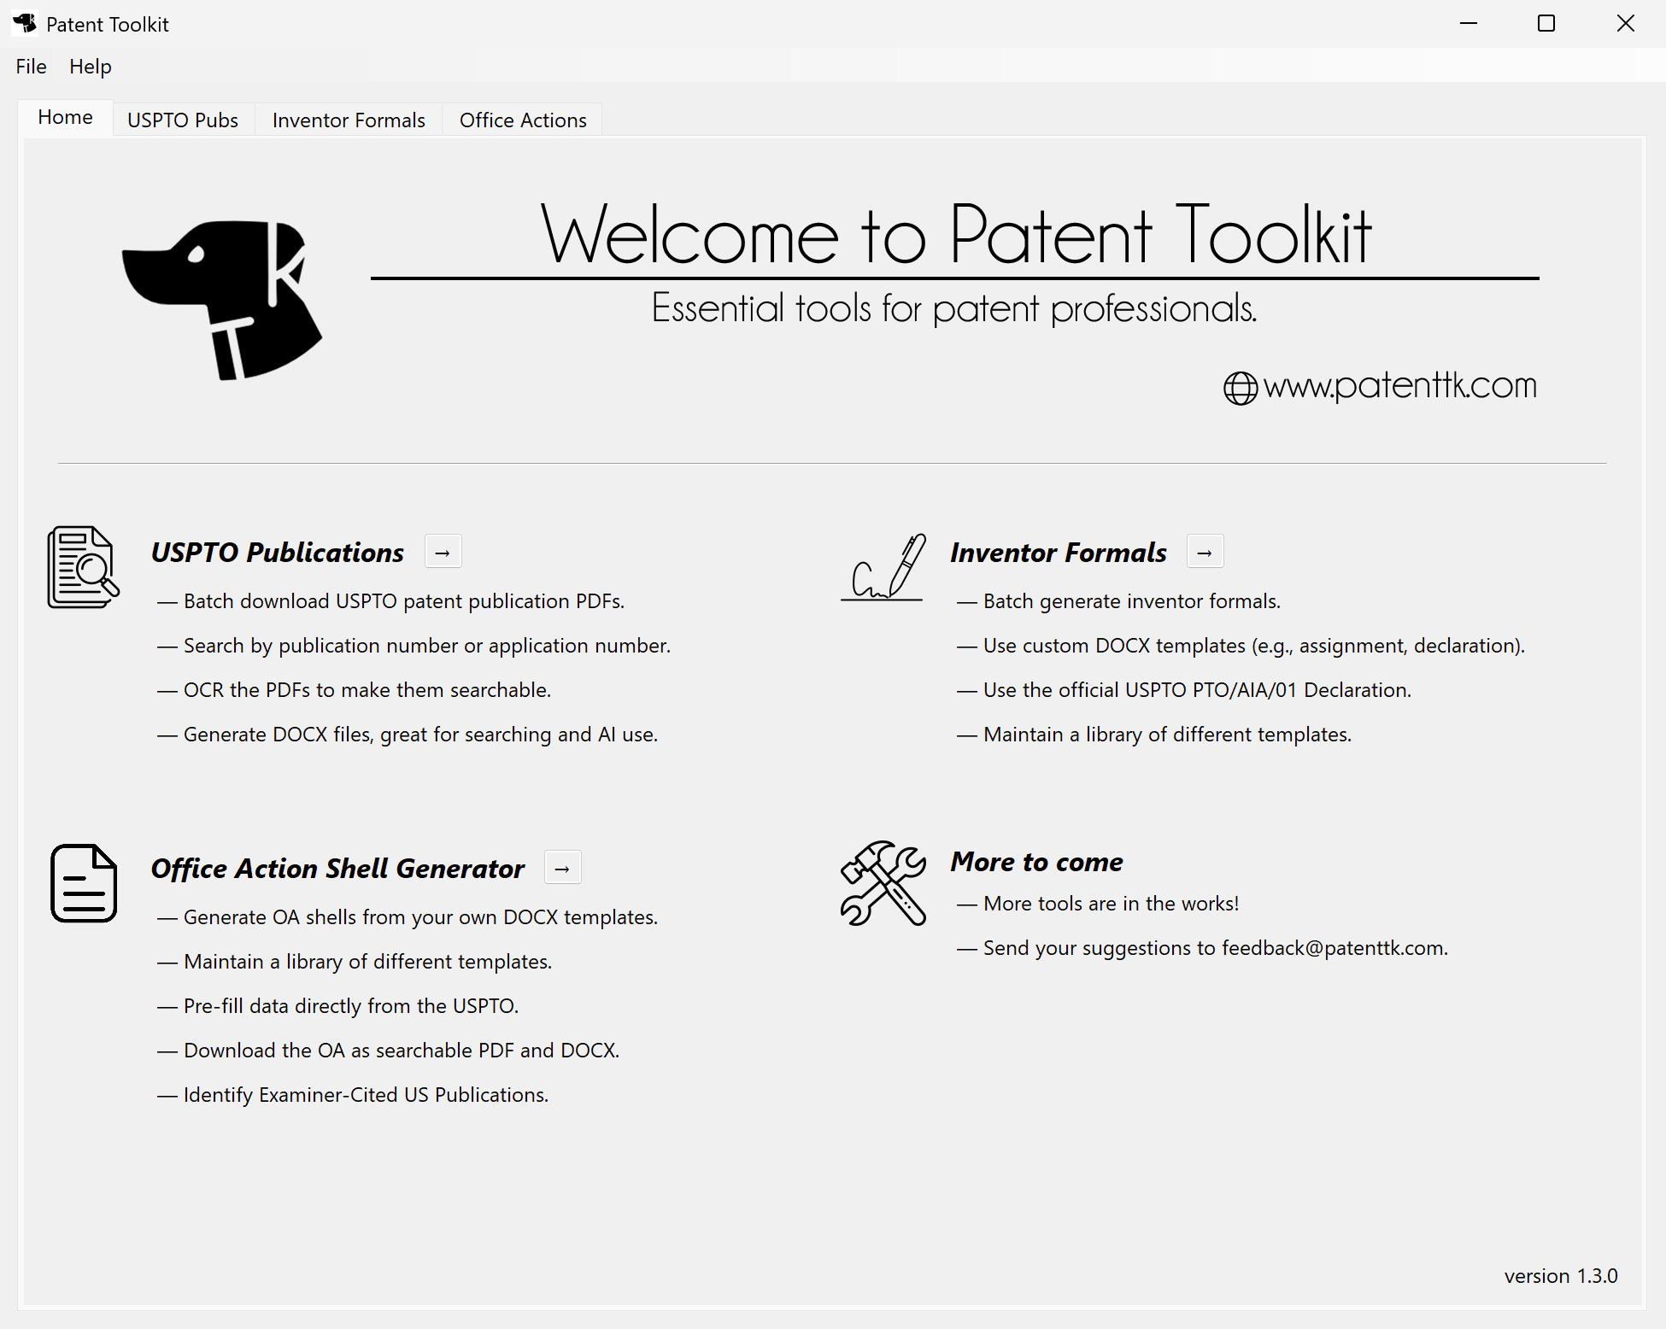Open the Help menu

tap(90, 67)
